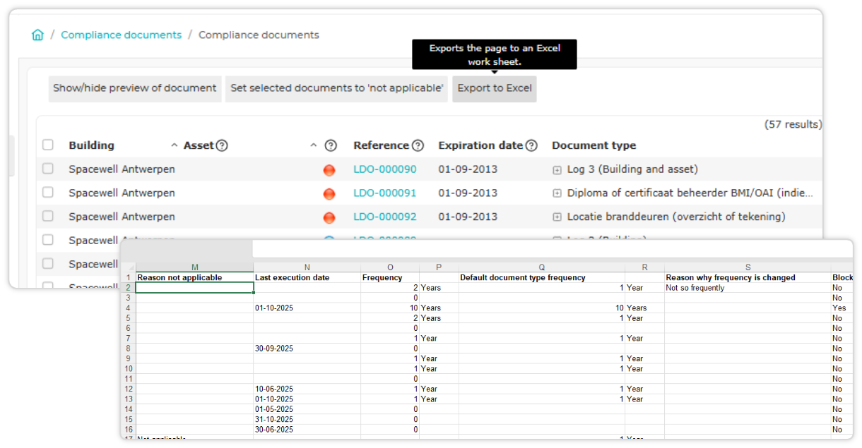
Task: Set selected documents to 'not applicable'
Action: (337, 89)
